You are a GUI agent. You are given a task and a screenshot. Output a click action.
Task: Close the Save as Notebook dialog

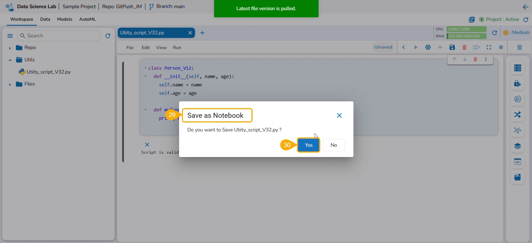tap(339, 116)
